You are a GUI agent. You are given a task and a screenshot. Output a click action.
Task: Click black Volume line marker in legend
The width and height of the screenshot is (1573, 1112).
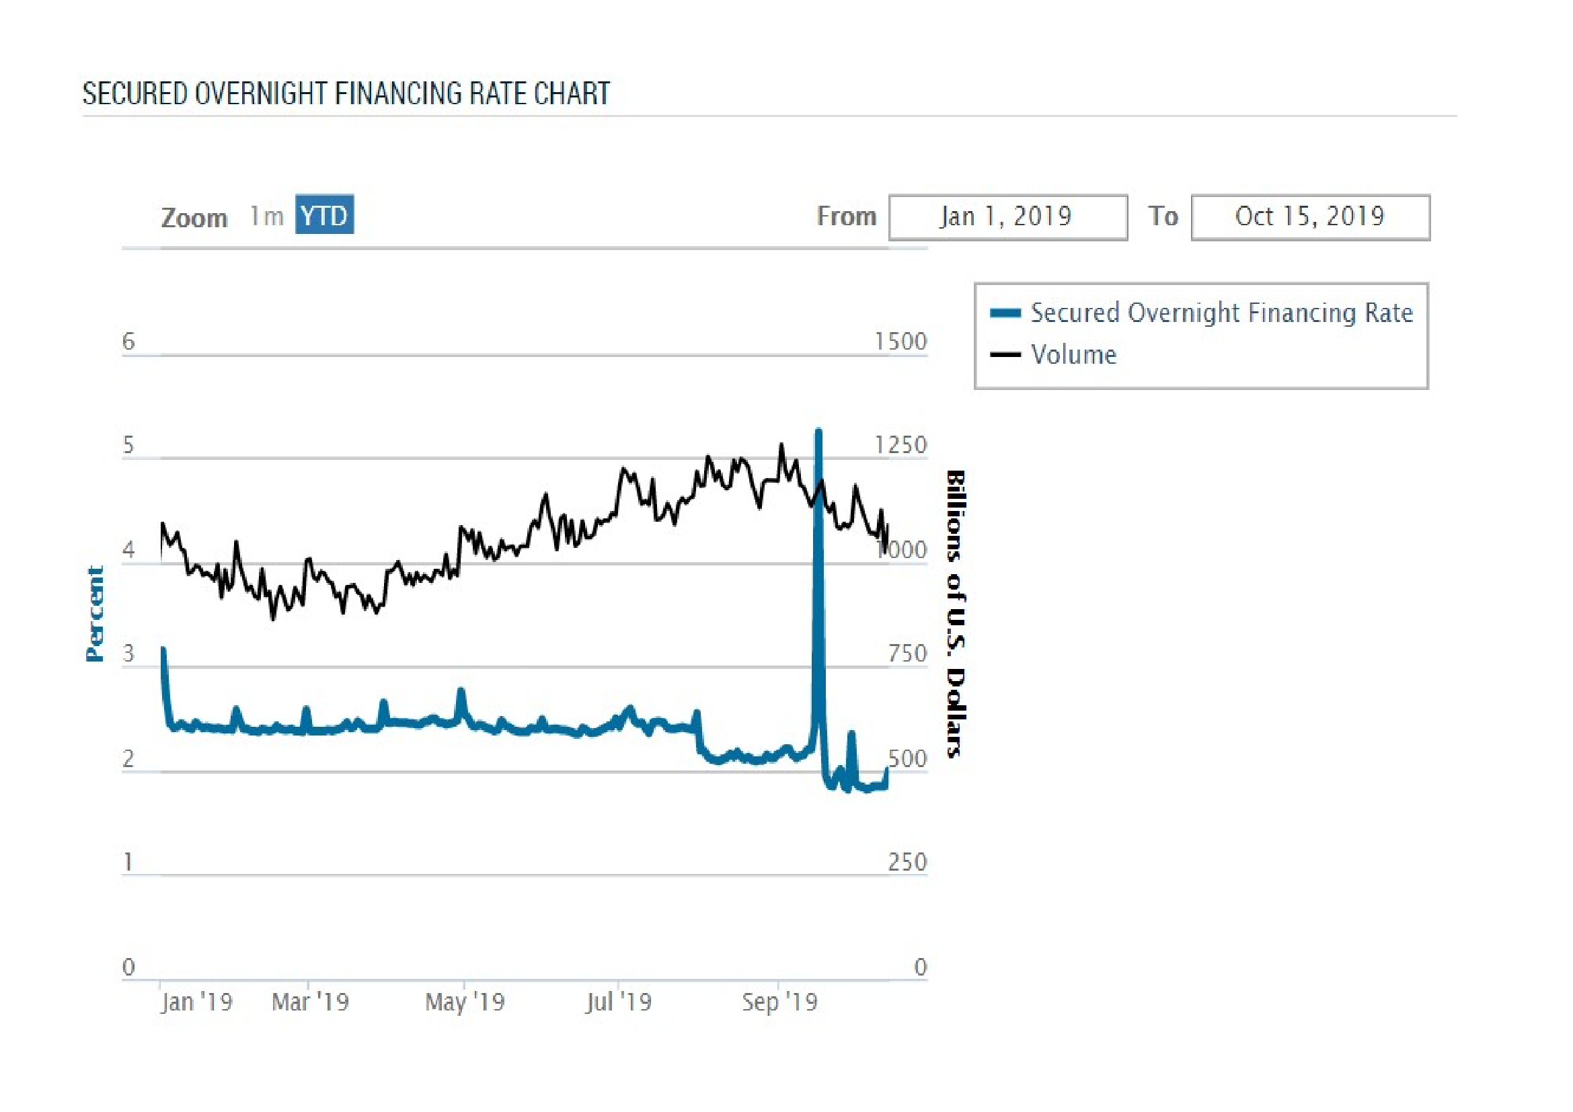point(1005,355)
